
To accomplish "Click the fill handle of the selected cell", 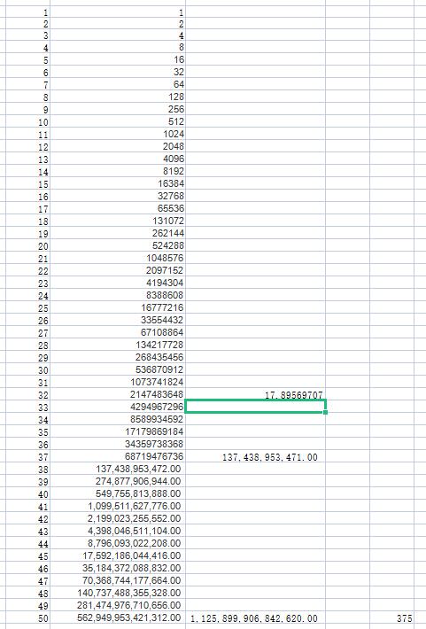I will point(325,412).
